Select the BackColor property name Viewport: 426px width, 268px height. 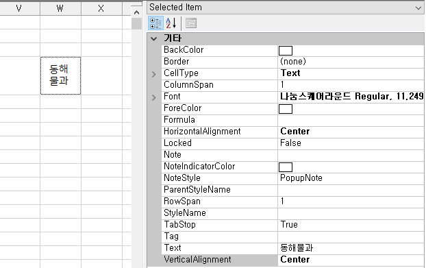184,50
